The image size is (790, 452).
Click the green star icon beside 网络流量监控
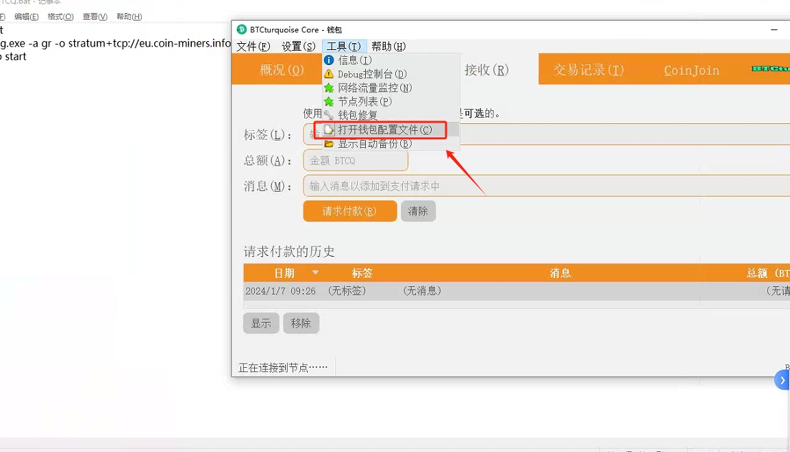[x=329, y=88]
